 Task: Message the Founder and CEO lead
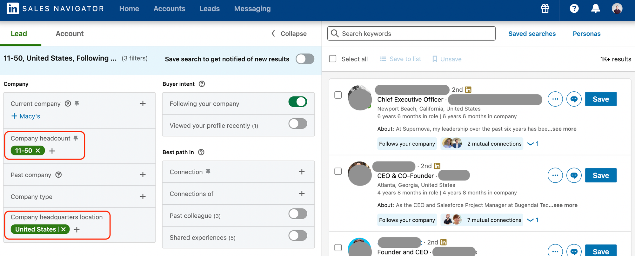coord(574,251)
